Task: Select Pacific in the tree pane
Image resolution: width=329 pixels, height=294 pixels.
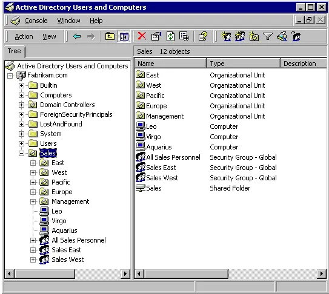Action: [x=61, y=182]
